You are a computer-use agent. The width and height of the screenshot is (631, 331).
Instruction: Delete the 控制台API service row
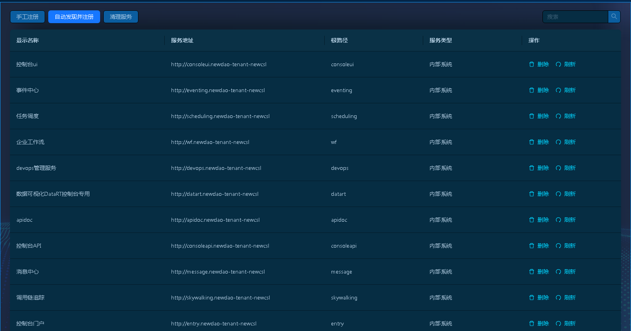[x=539, y=246]
